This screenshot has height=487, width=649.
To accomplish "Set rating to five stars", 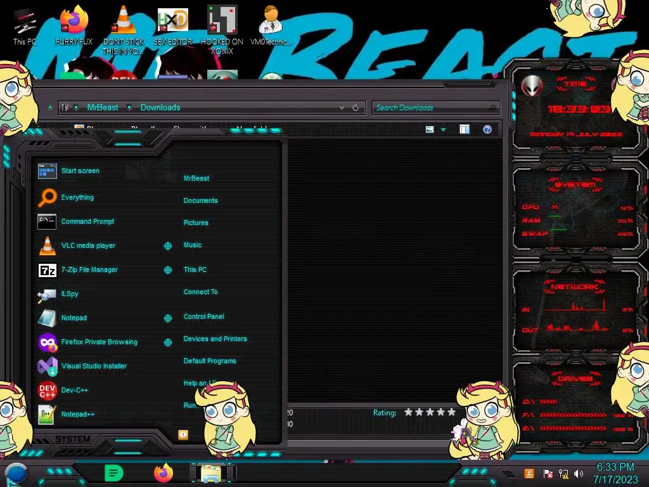I will [x=451, y=412].
